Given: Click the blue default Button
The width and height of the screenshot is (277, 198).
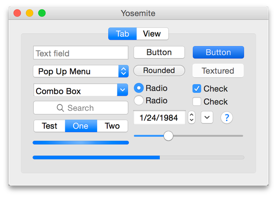Looking at the screenshot, I should pos(218,52).
